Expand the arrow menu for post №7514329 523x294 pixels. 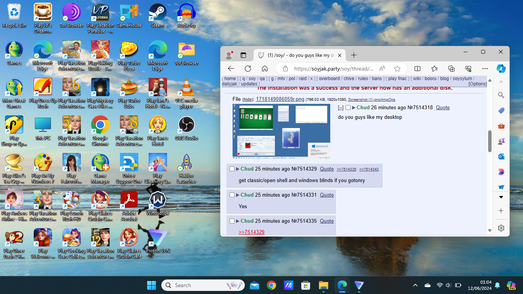(238, 169)
